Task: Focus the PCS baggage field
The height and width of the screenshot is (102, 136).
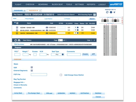Action: (x=17, y=54)
